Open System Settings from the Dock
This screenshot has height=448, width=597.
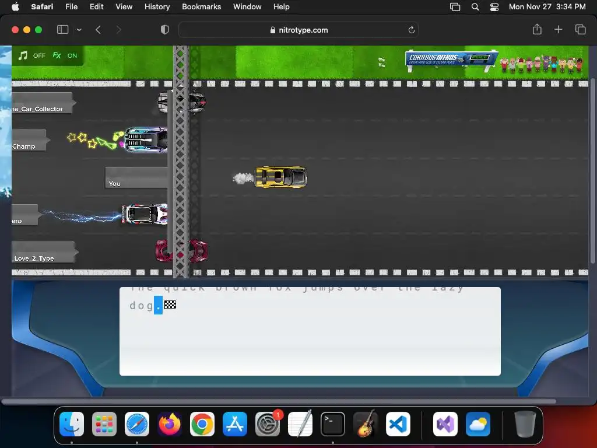[268, 424]
